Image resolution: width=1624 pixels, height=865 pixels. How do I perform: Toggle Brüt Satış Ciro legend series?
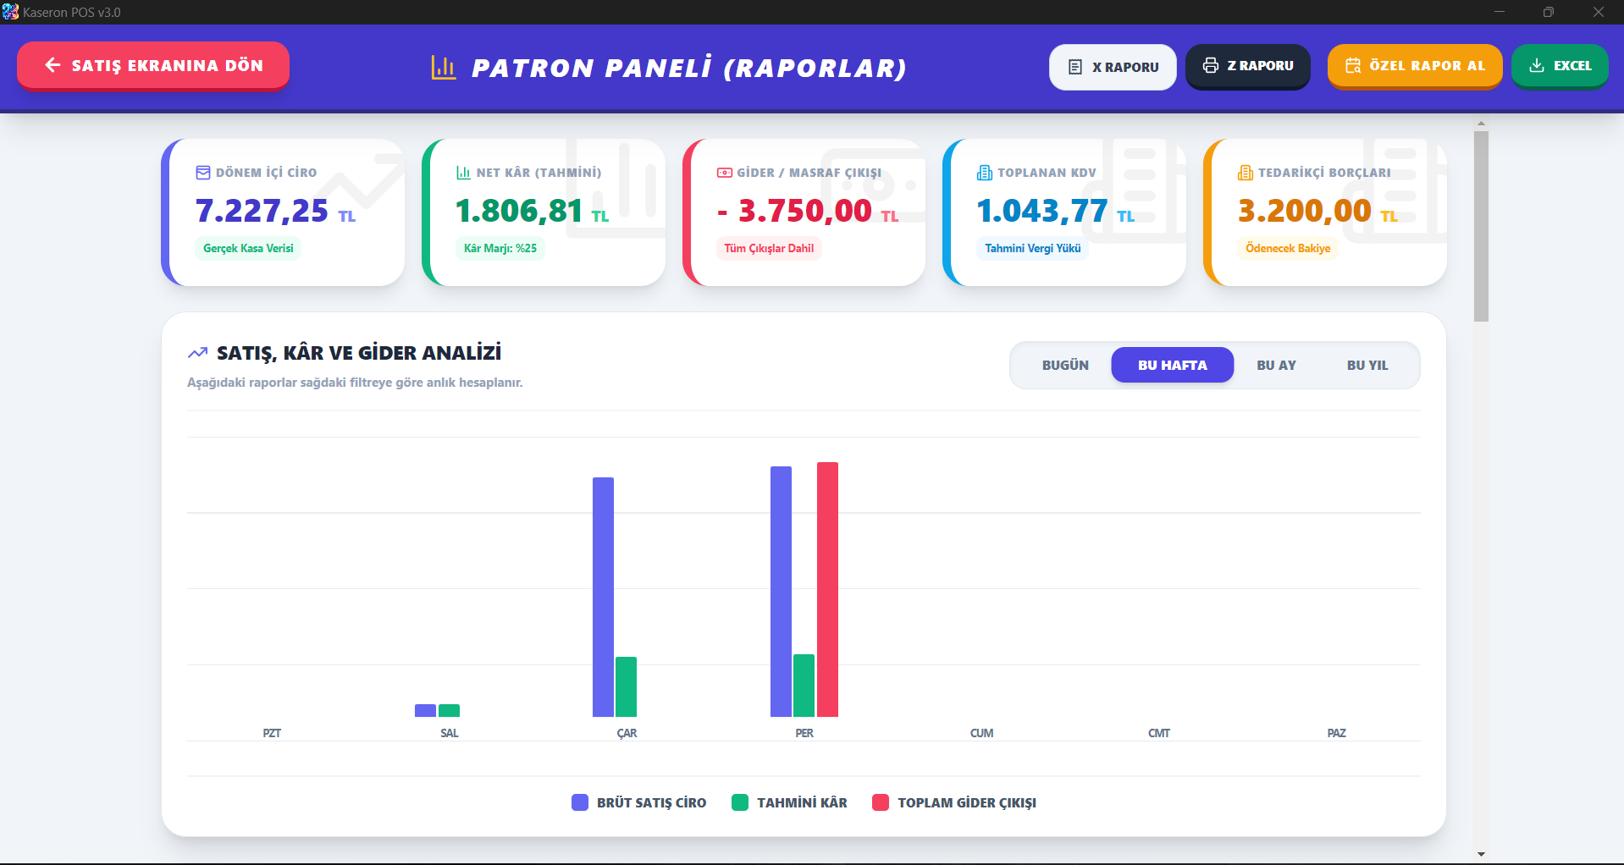(639, 802)
